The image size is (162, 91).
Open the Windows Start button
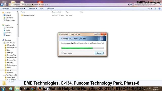tap(3, 89)
